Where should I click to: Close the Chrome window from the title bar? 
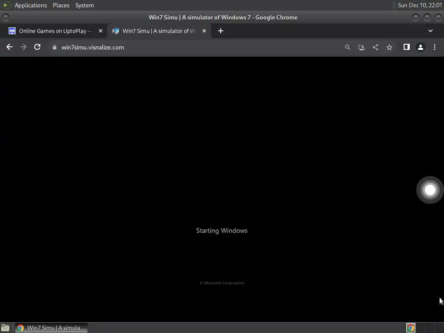[438, 17]
